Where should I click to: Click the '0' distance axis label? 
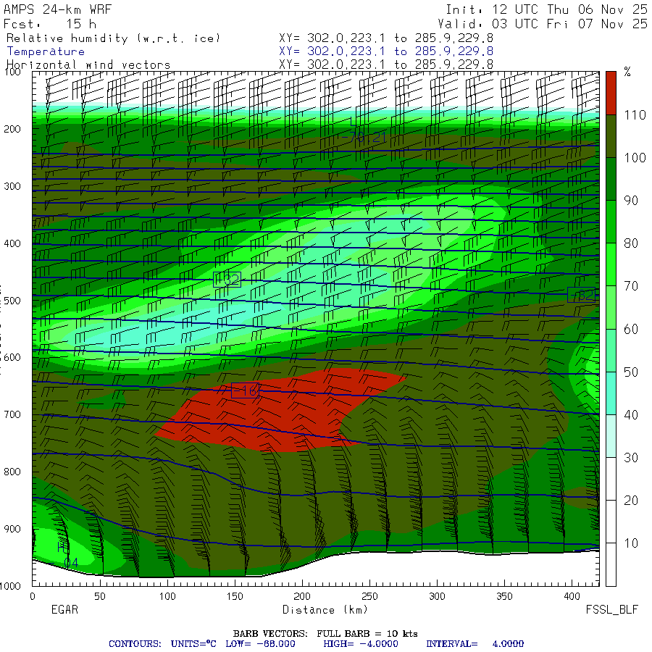33,596
